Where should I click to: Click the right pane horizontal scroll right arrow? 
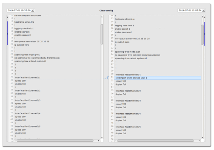click(199, 141)
